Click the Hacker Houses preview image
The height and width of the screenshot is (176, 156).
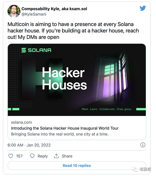77,79
